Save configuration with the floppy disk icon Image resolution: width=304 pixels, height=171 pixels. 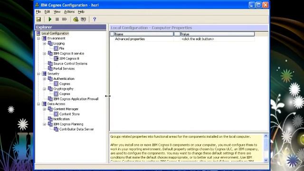point(38,19)
